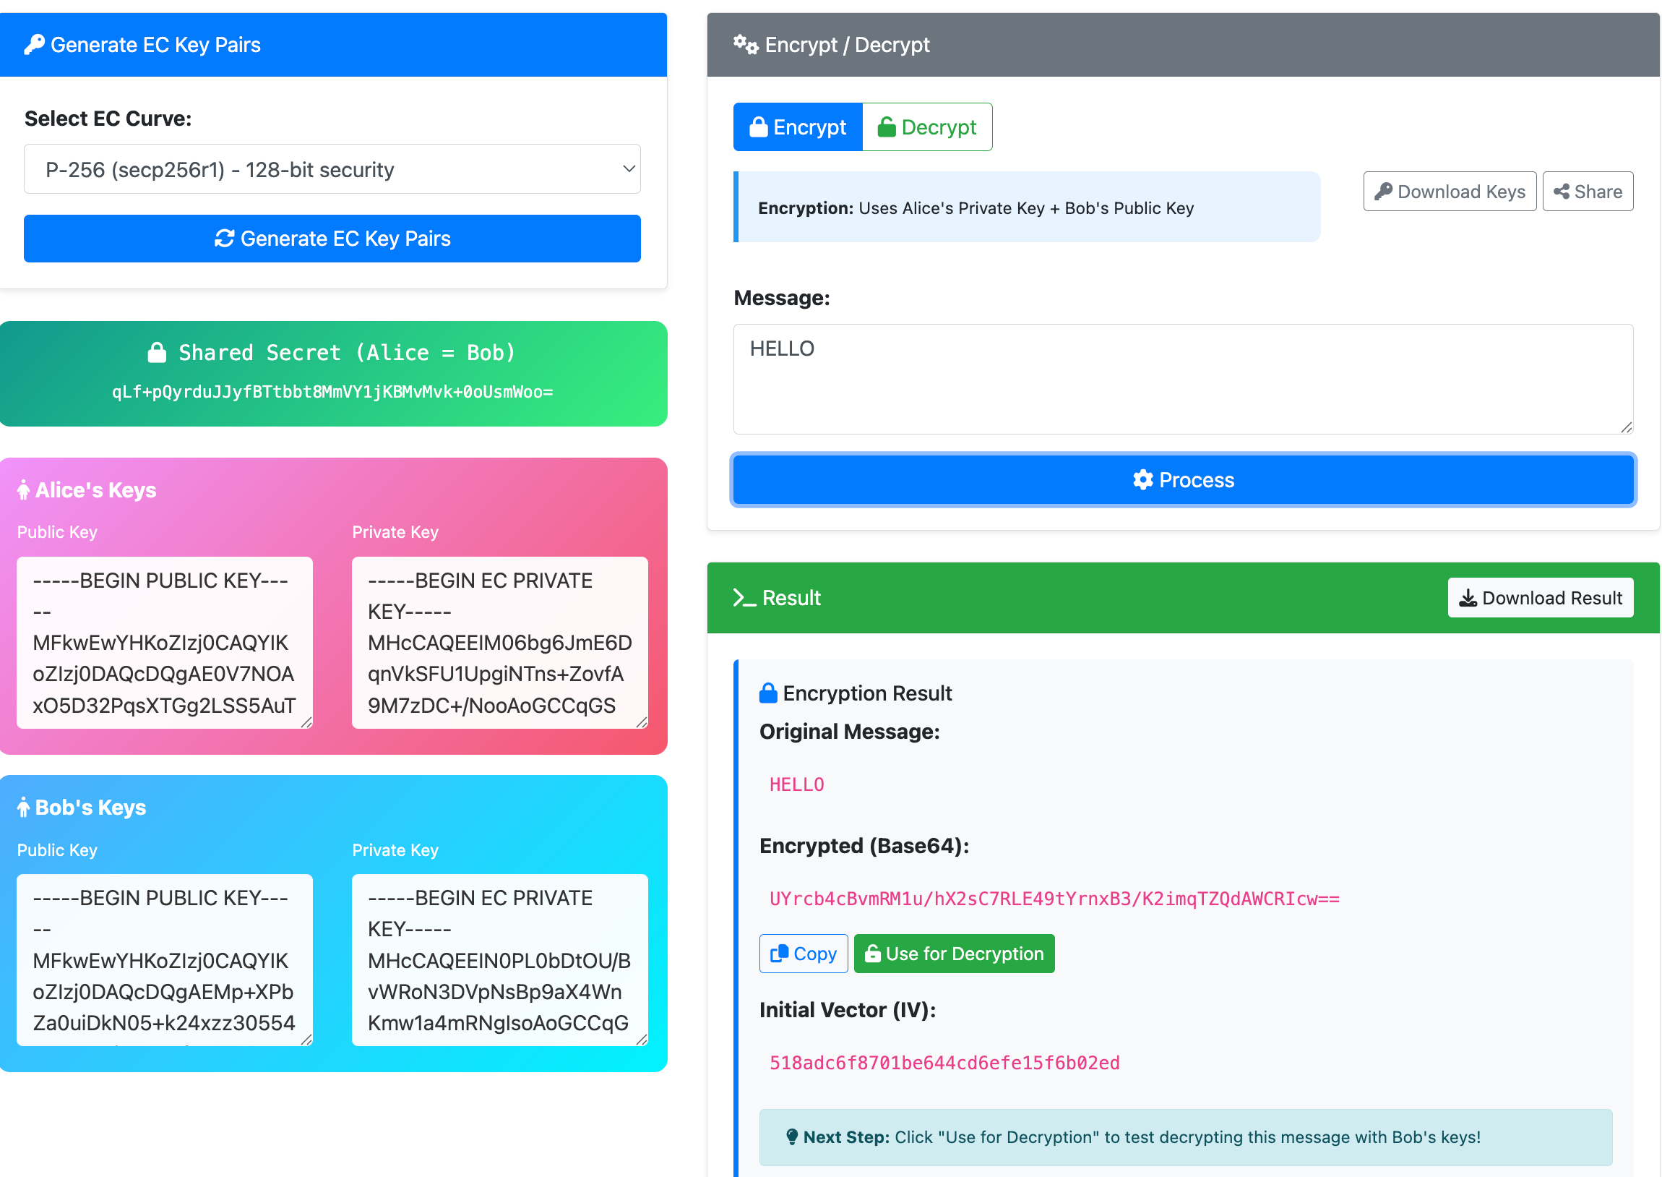Click the lock icon beside Shared Secret
The width and height of the screenshot is (1662, 1177).
pyautogui.click(x=157, y=353)
